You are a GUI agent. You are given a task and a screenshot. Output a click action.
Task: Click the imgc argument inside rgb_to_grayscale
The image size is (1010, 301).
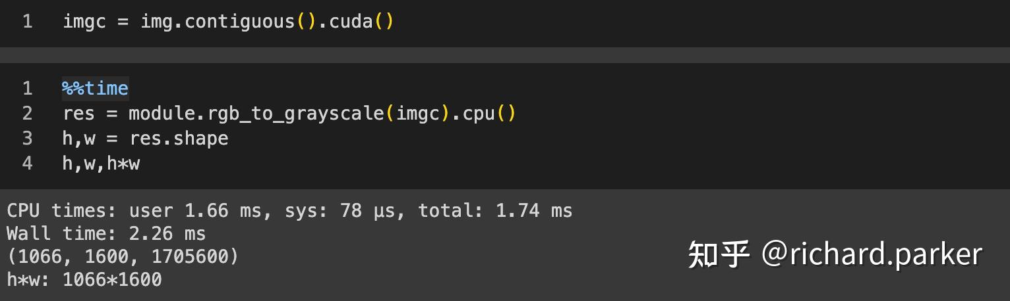[418, 113]
